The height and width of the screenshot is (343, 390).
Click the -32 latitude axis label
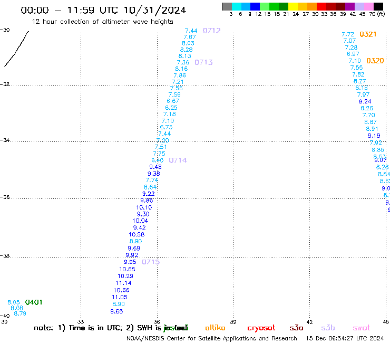pos(5,84)
